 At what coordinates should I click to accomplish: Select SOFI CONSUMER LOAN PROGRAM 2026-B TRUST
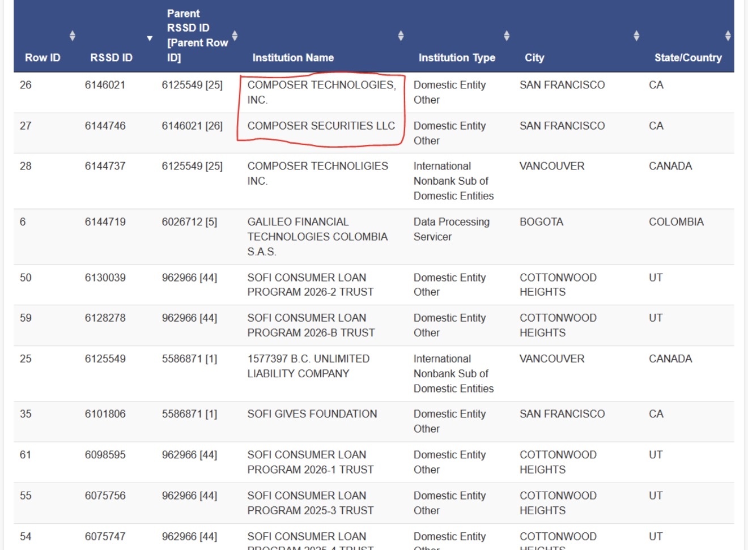[x=311, y=325]
